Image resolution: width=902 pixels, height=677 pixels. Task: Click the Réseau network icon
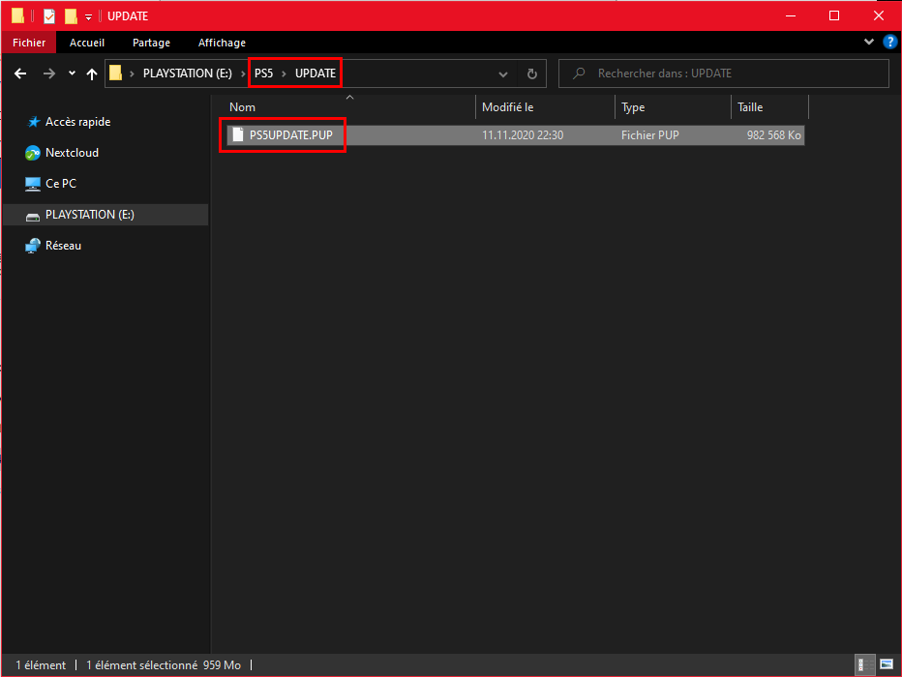pyautogui.click(x=33, y=246)
